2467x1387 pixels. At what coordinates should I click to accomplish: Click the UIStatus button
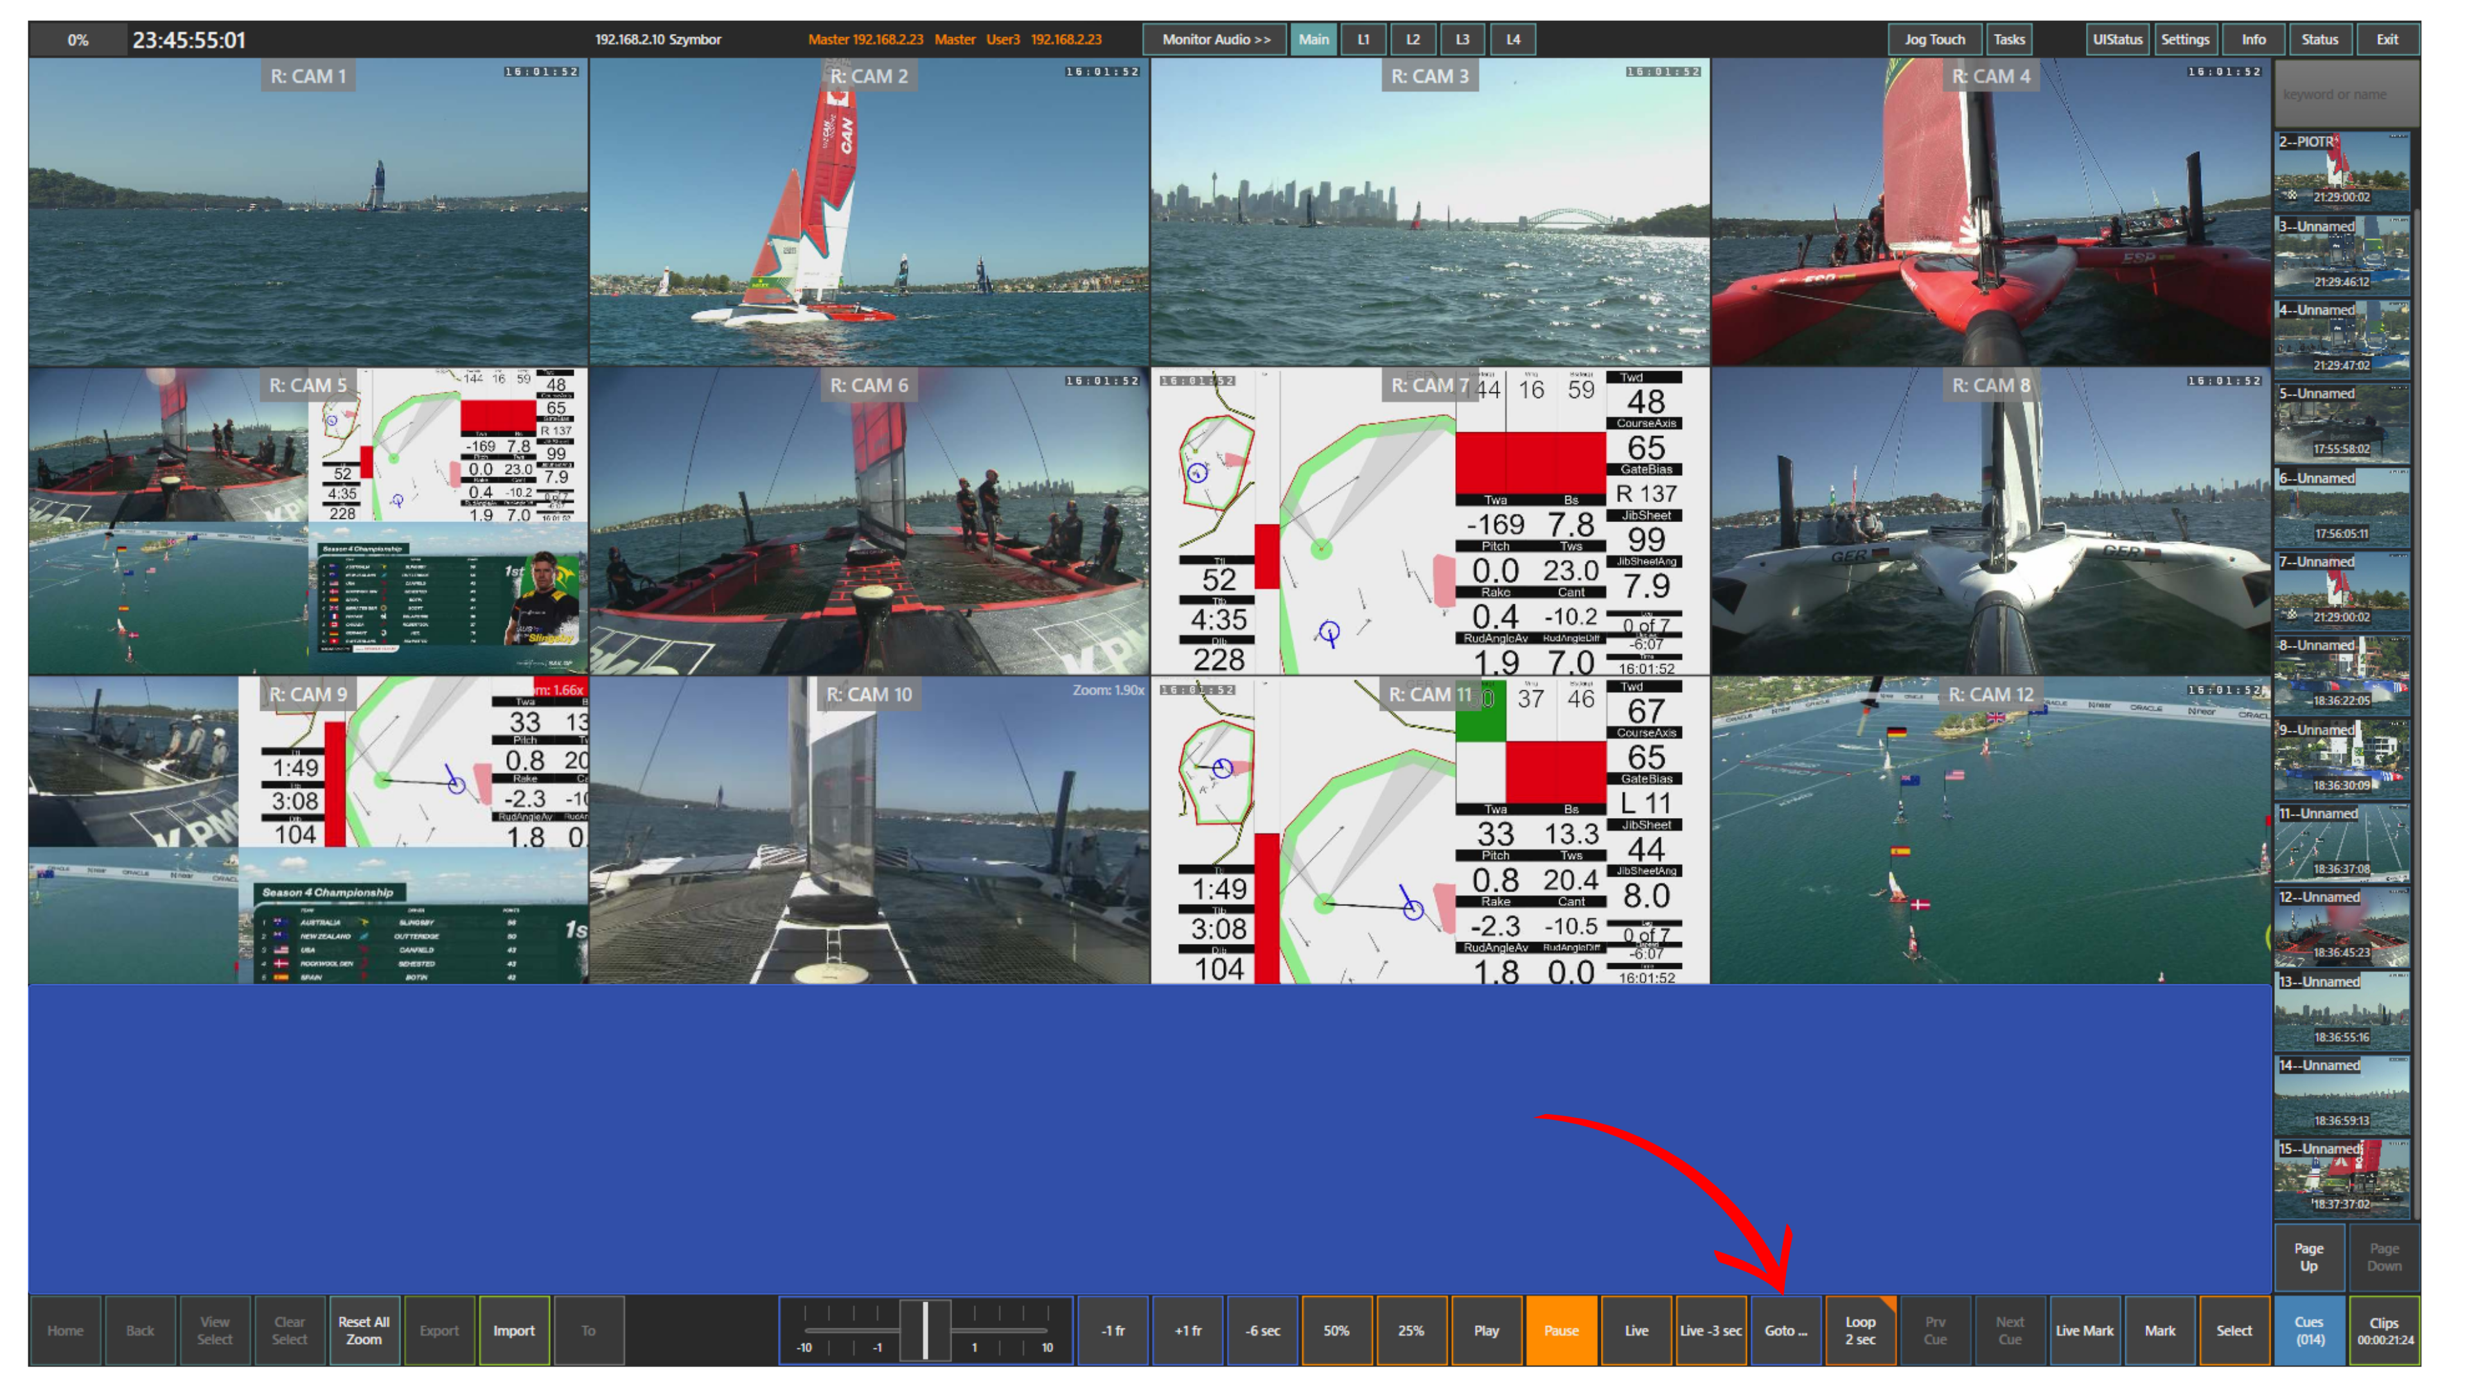(2116, 39)
